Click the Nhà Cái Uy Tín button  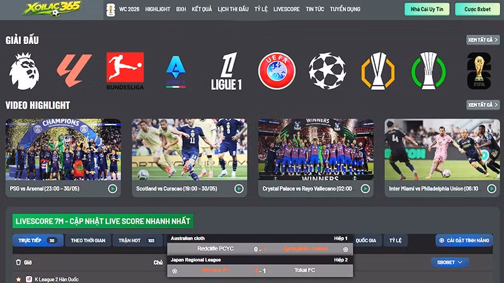[427, 9]
